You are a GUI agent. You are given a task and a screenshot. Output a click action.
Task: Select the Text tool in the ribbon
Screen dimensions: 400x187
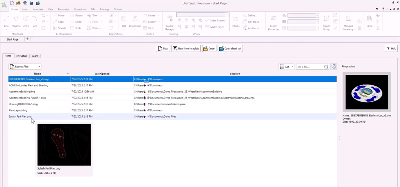point(124,21)
